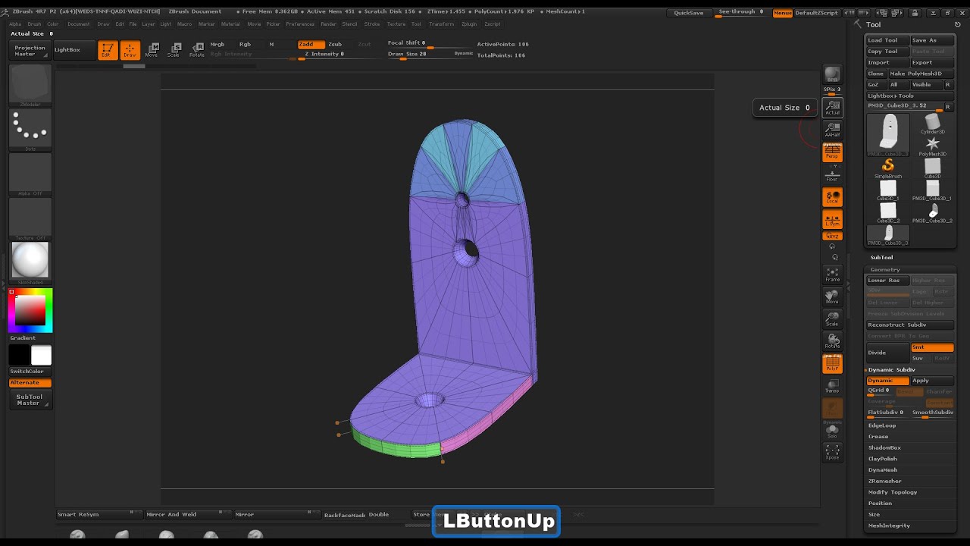Click Make PolyMesh3D button
This screenshot has height=546, width=970.
pyautogui.click(x=921, y=74)
